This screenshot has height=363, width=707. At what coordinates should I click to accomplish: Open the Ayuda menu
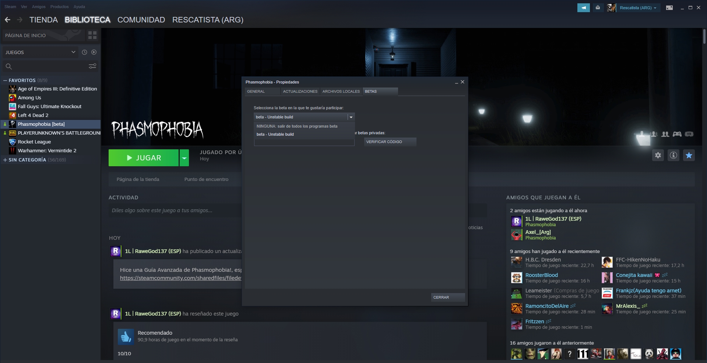point(79,7)
